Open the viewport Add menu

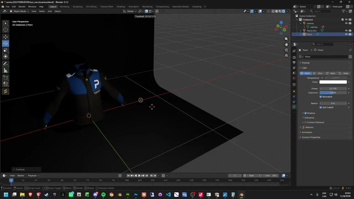50,11
